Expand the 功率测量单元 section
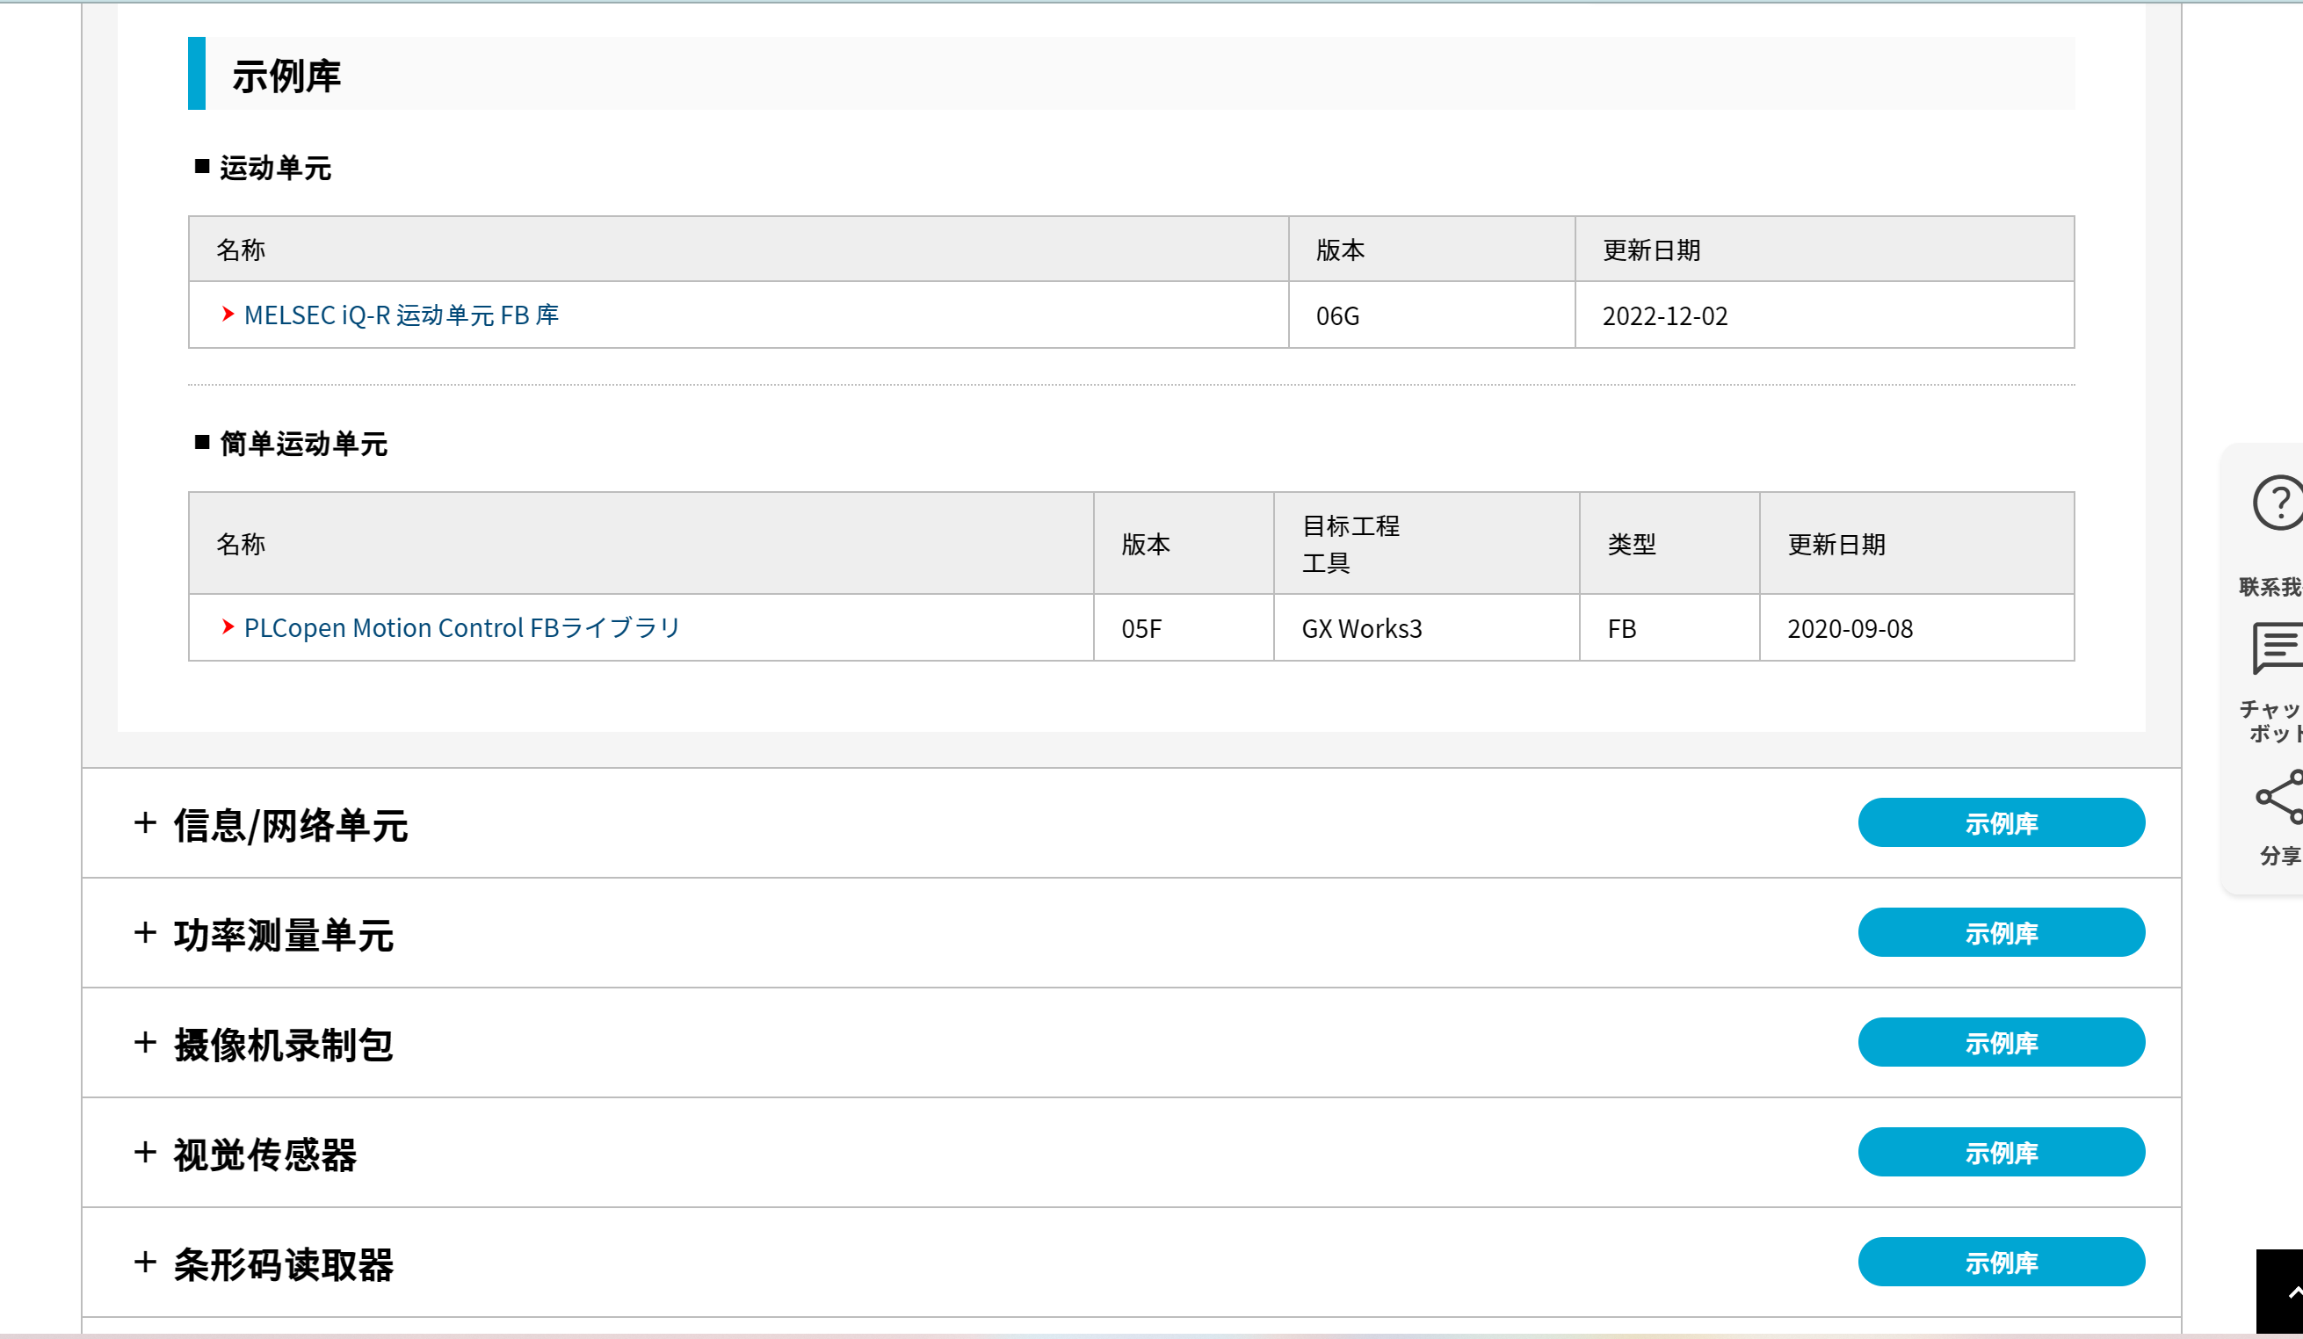Image resolution: width=2303 pixels, height=1339 pixels. (283, 934)
